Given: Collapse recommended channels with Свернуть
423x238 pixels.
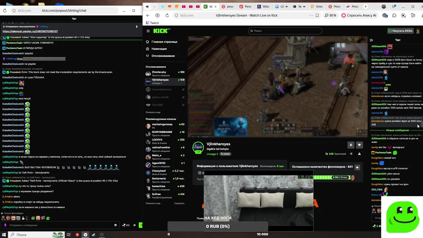Looking at the screenshot, I should tap(179, 203).
